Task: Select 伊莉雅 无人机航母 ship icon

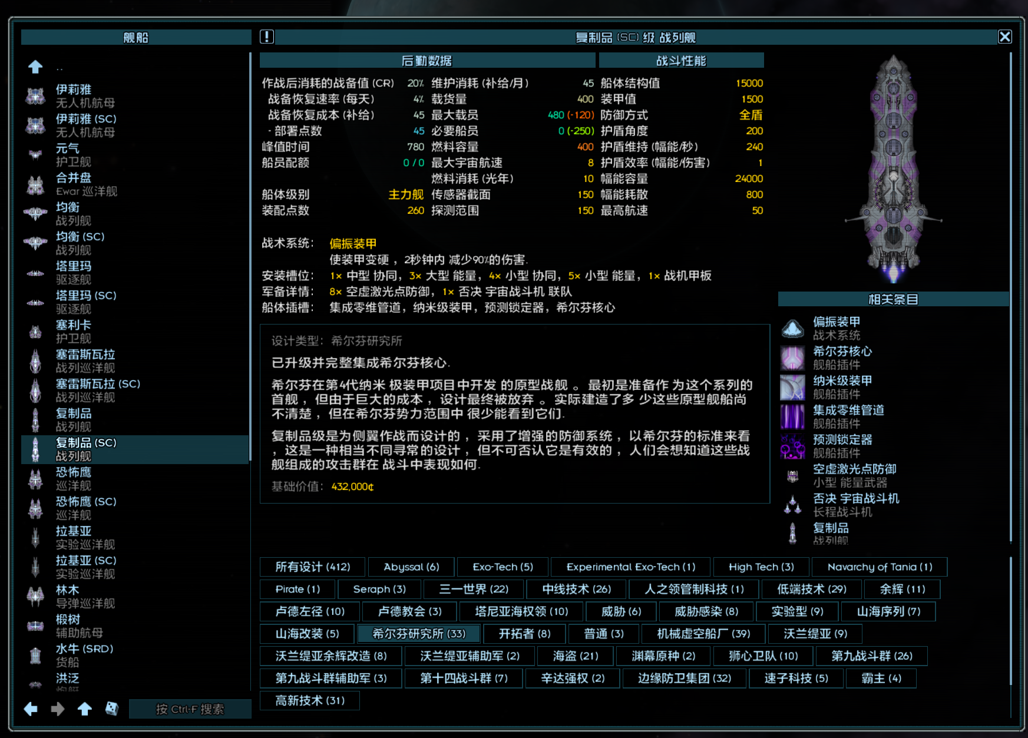Action: click(35, 96)
